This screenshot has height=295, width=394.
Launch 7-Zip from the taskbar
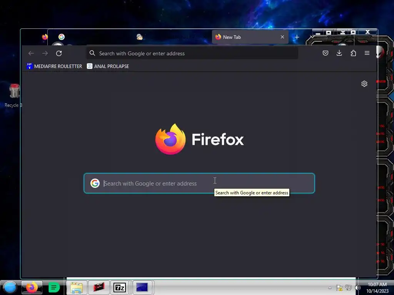click(x=120, y=287)
